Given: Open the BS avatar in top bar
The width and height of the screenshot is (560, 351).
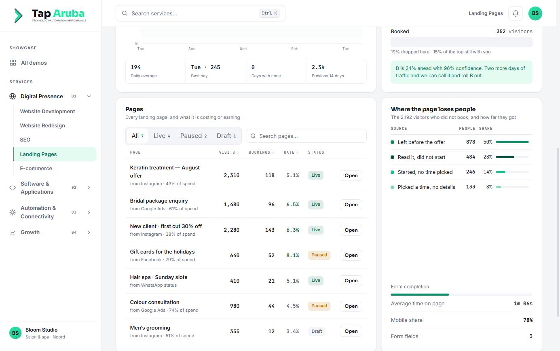Looking at the screenshot, I should pos(535,13).
